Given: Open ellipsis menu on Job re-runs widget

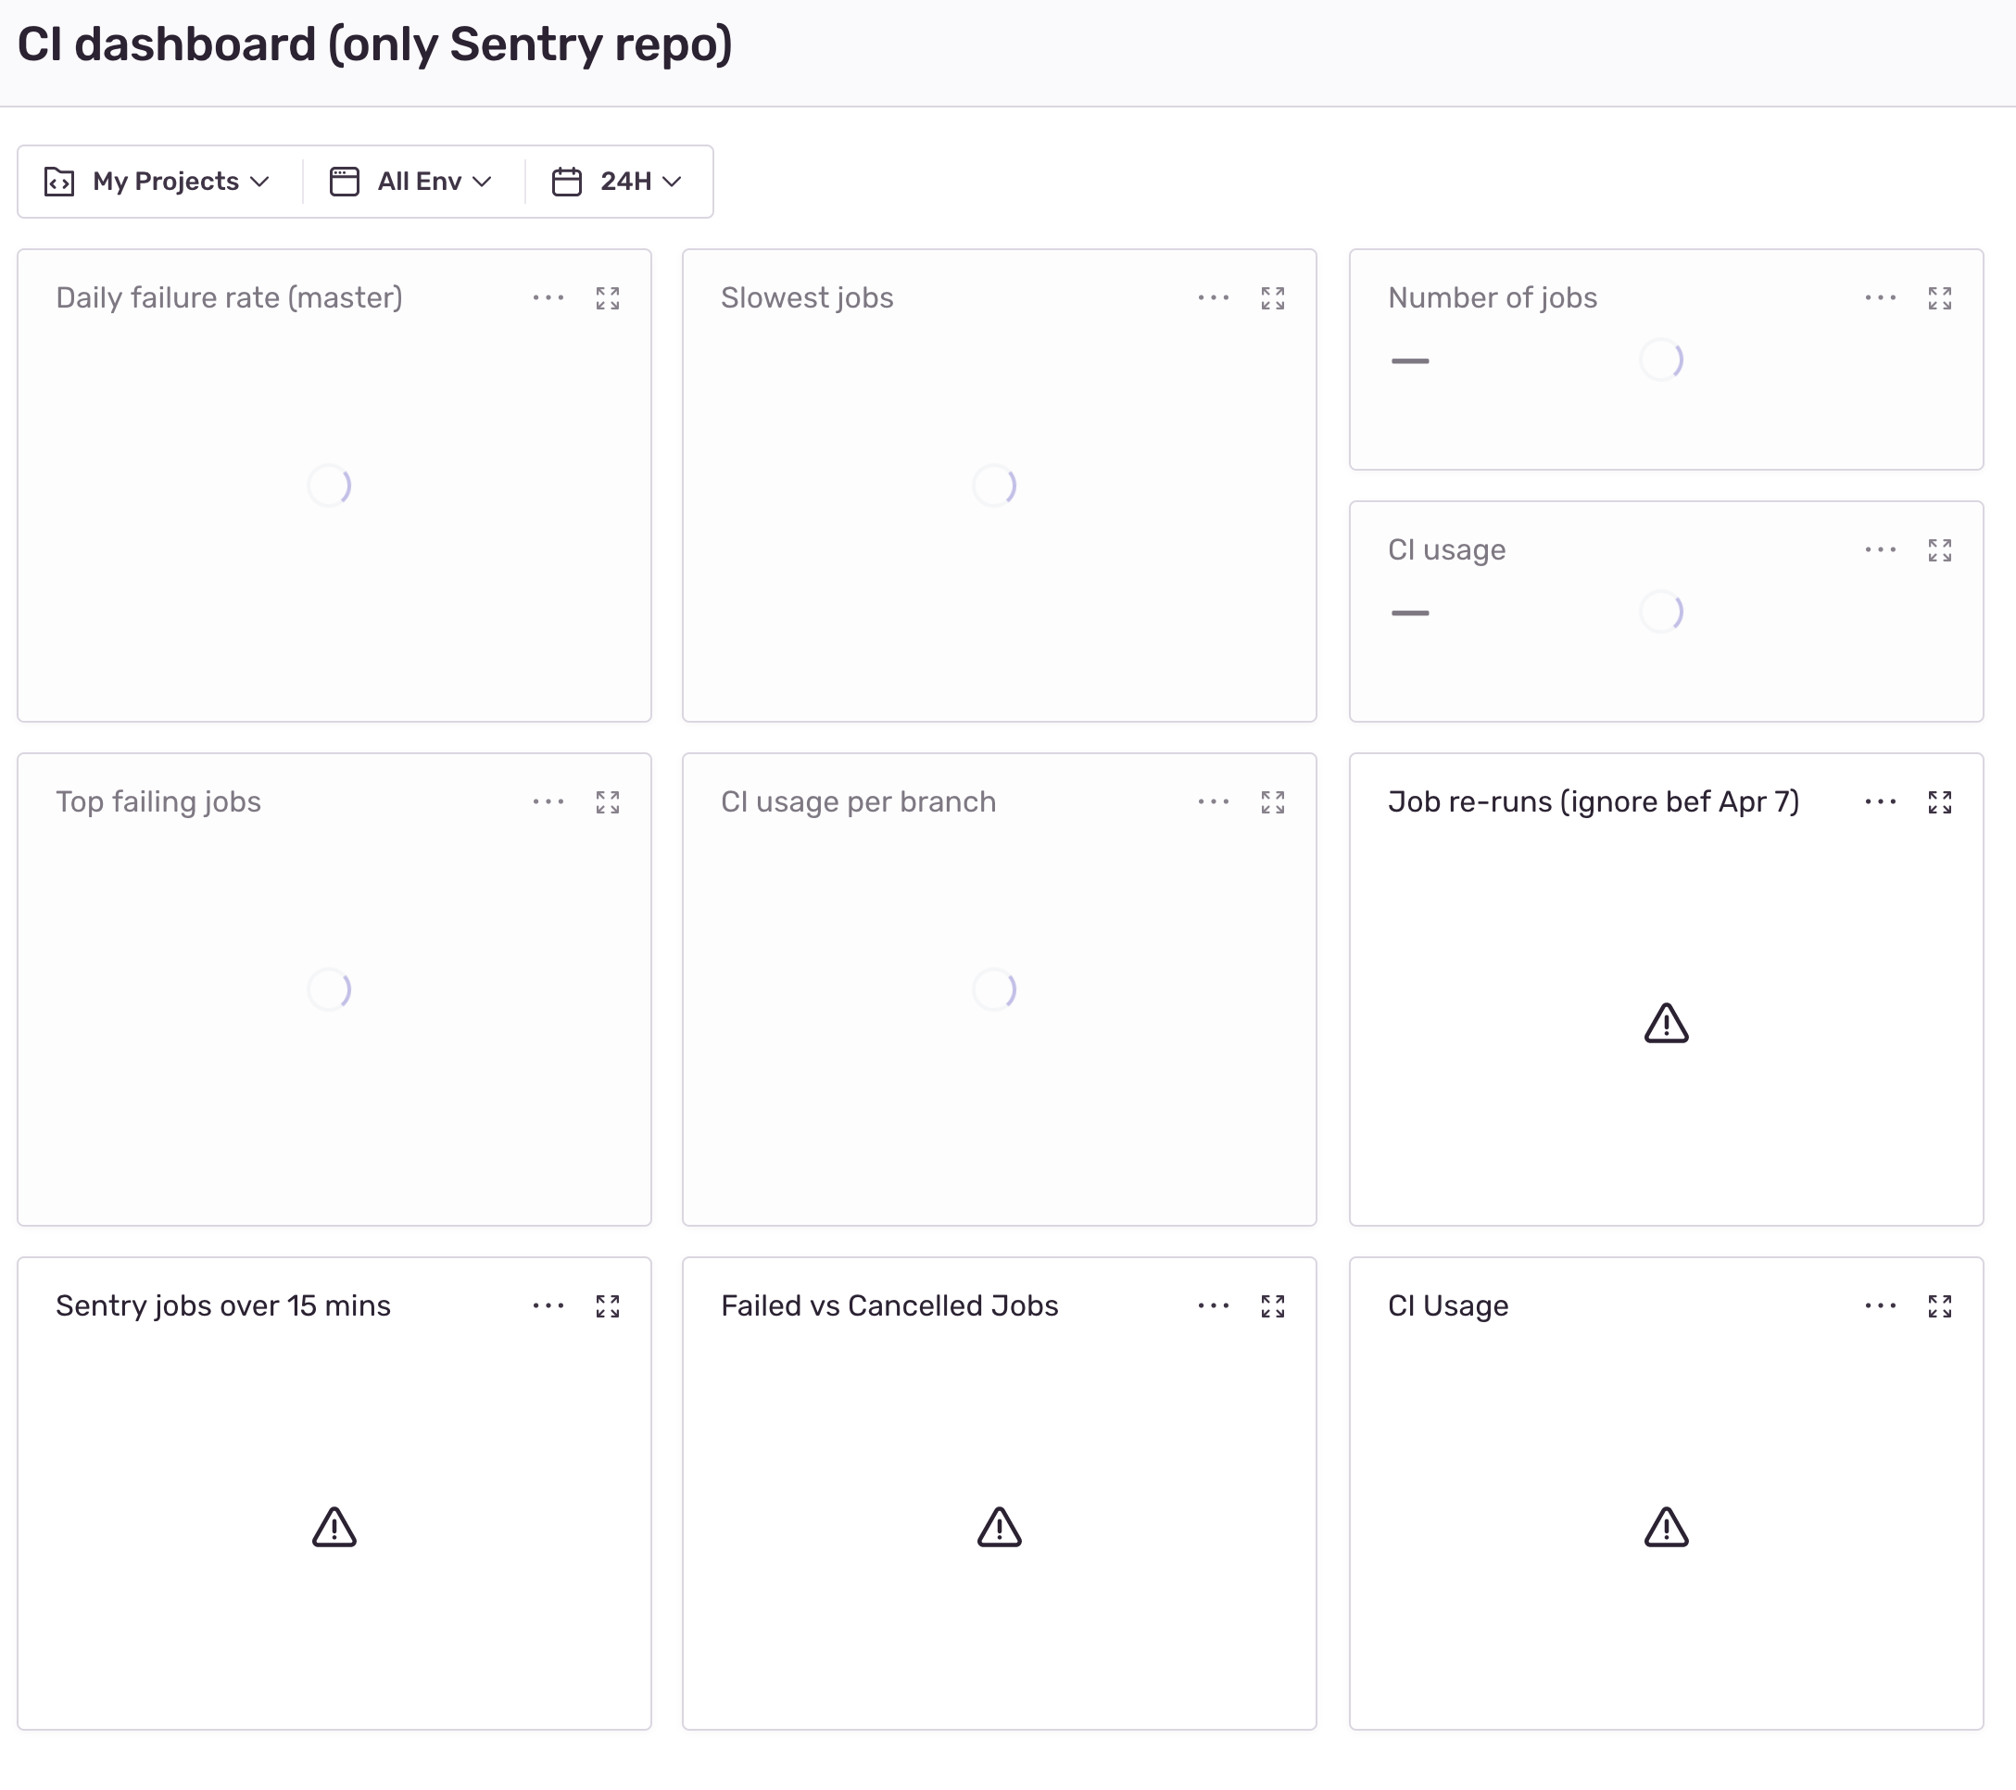Looking at the screenshot, I should (x=1880, y=801).
